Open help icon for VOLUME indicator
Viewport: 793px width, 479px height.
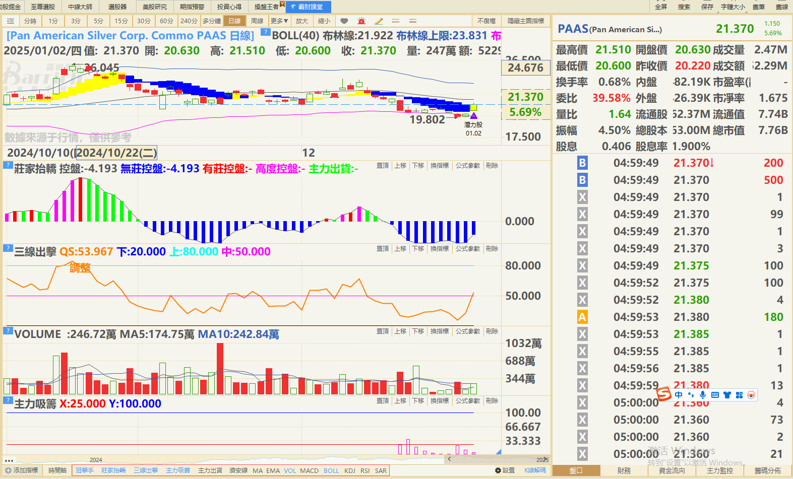point(8,330)
